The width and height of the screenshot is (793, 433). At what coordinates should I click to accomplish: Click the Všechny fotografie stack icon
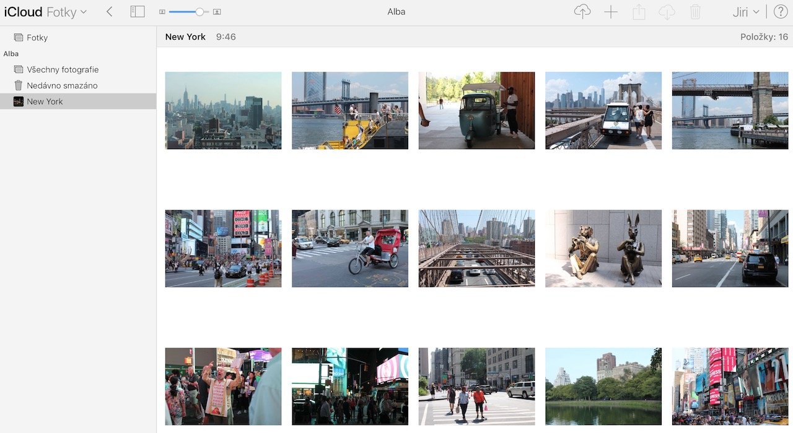19,70
